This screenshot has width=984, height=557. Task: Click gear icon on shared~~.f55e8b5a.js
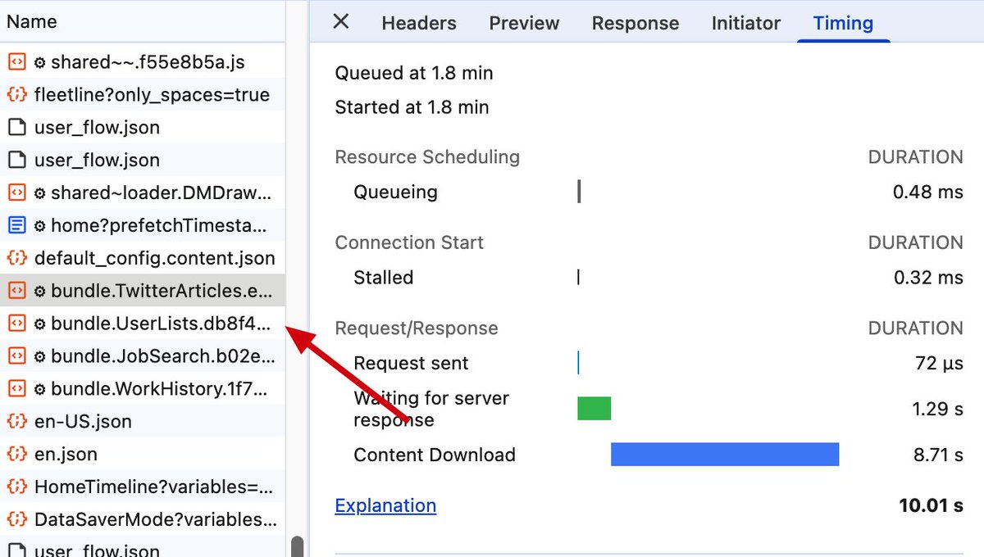click(x=39, y=63)
